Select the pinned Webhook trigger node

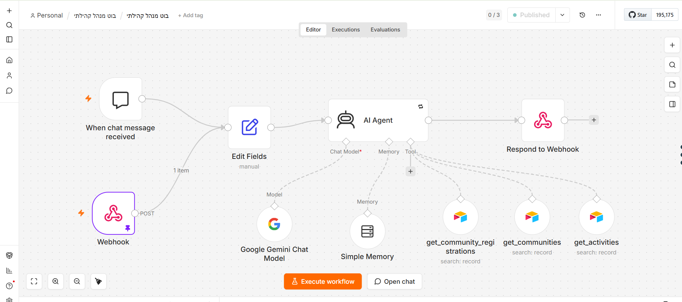pos(113,213)
